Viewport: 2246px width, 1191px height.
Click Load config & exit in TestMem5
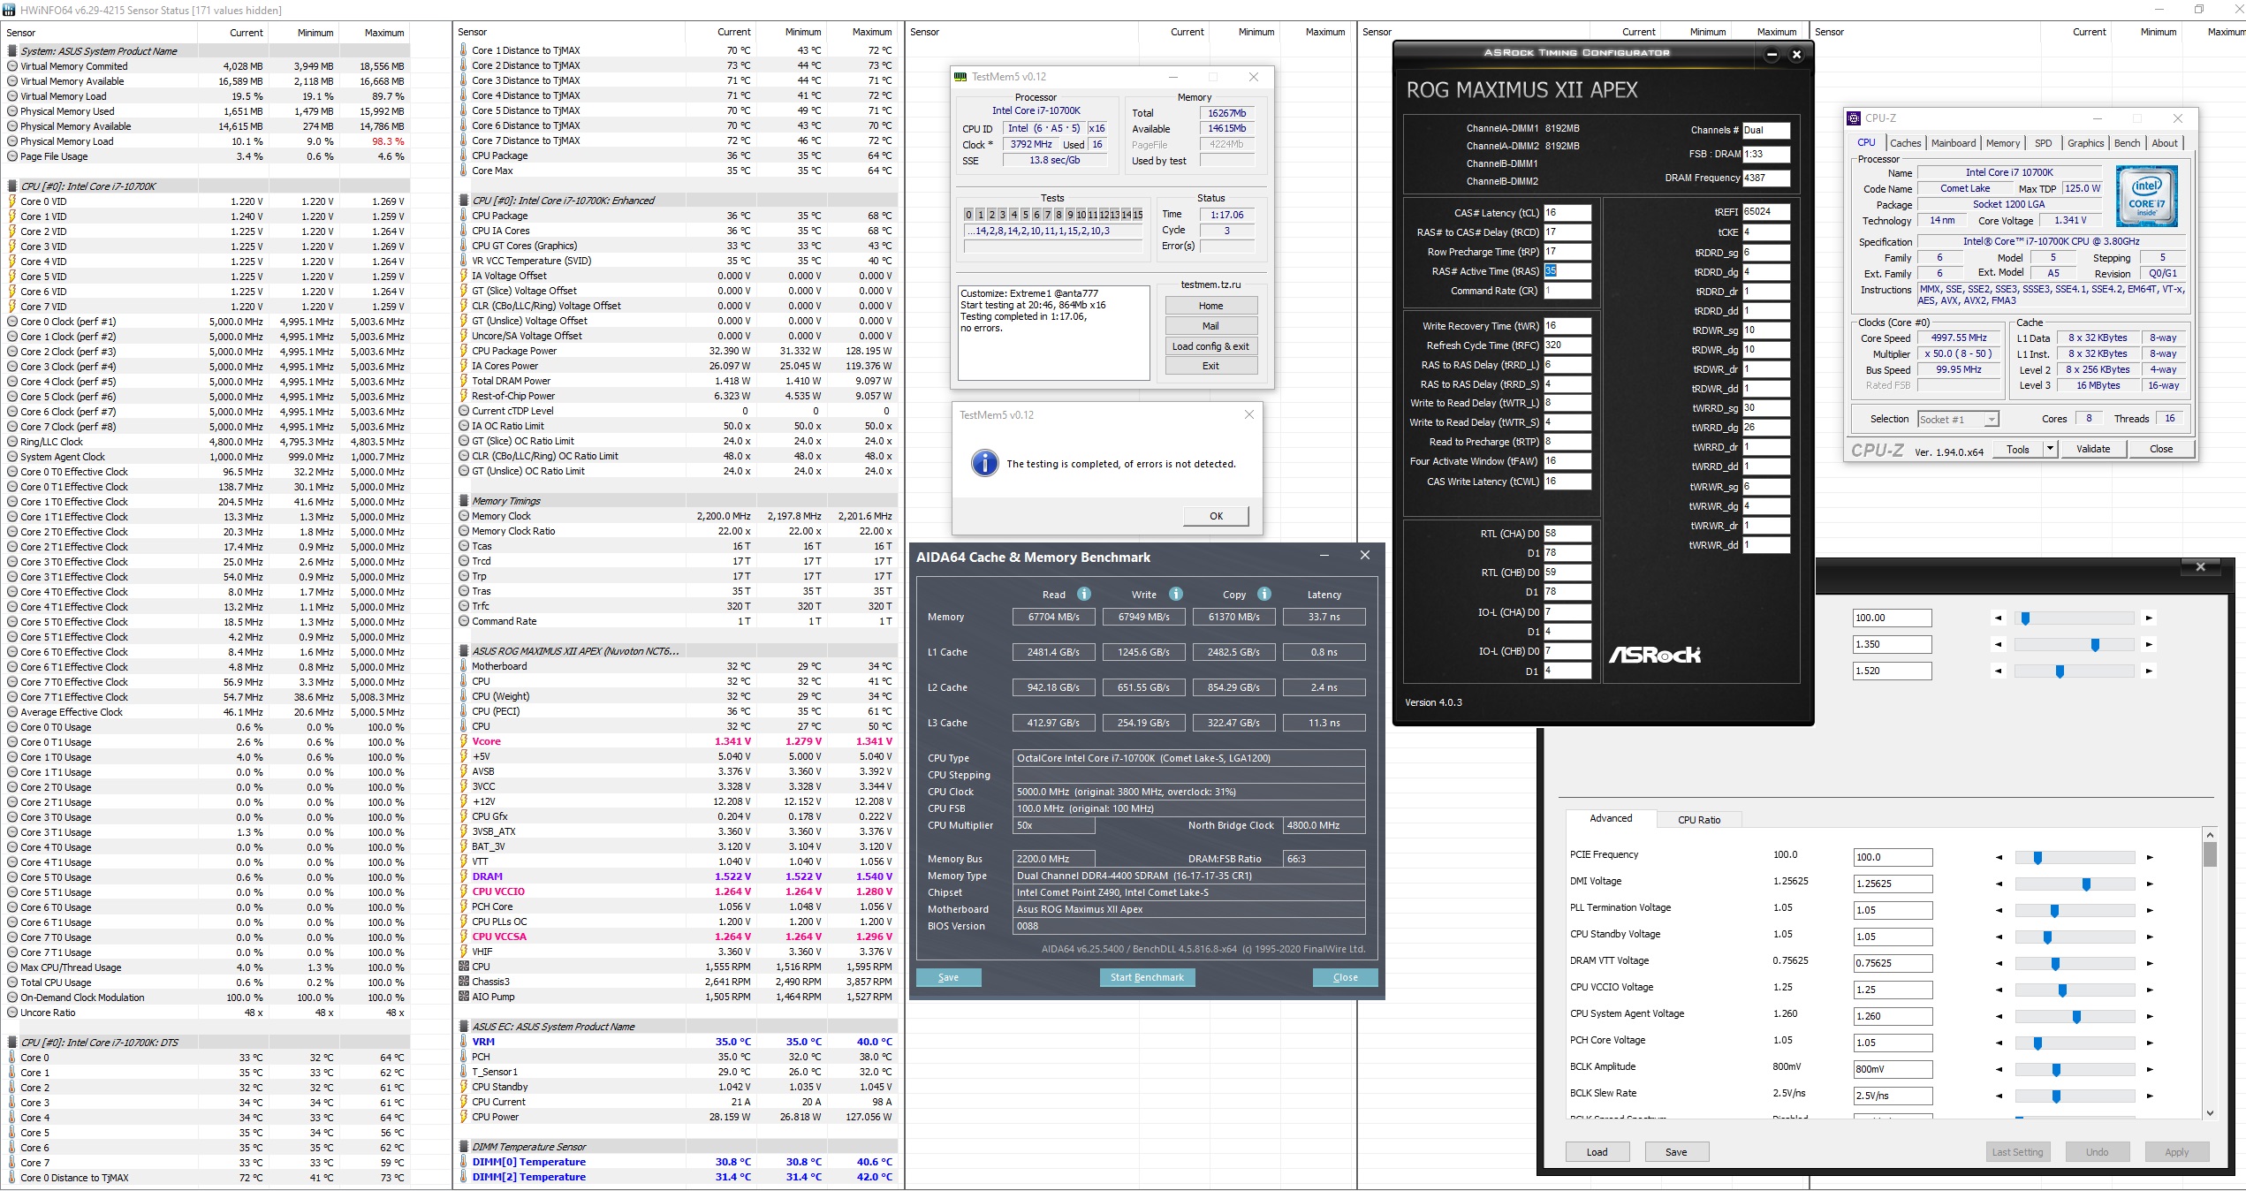click(x=1210, y=346)
